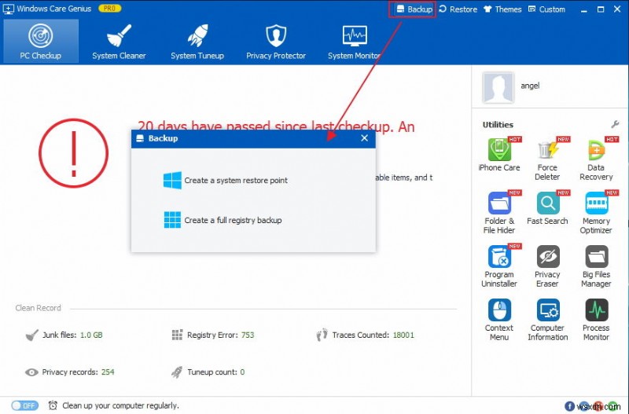Minimize the Windows Care Genius window
Screen dimensions: 629x414
(583, 9)
